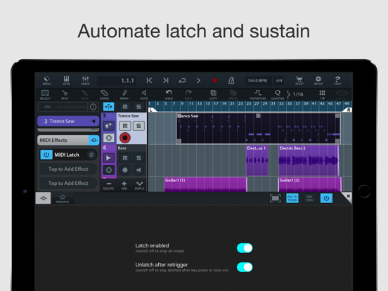Jump to song end
Image resolution: width=388 pixels, height=291 pixels.
(166, 80)
